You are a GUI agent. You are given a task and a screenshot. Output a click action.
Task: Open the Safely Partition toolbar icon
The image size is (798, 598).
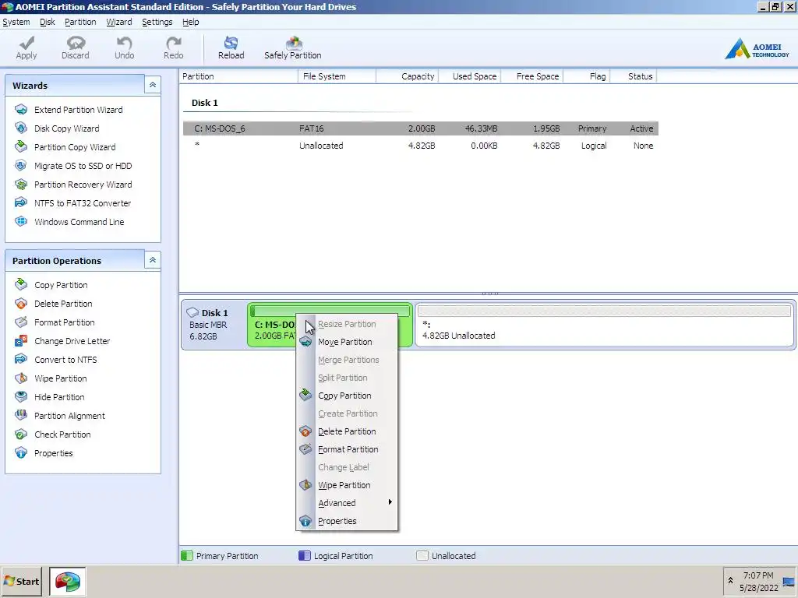point(294,43)
